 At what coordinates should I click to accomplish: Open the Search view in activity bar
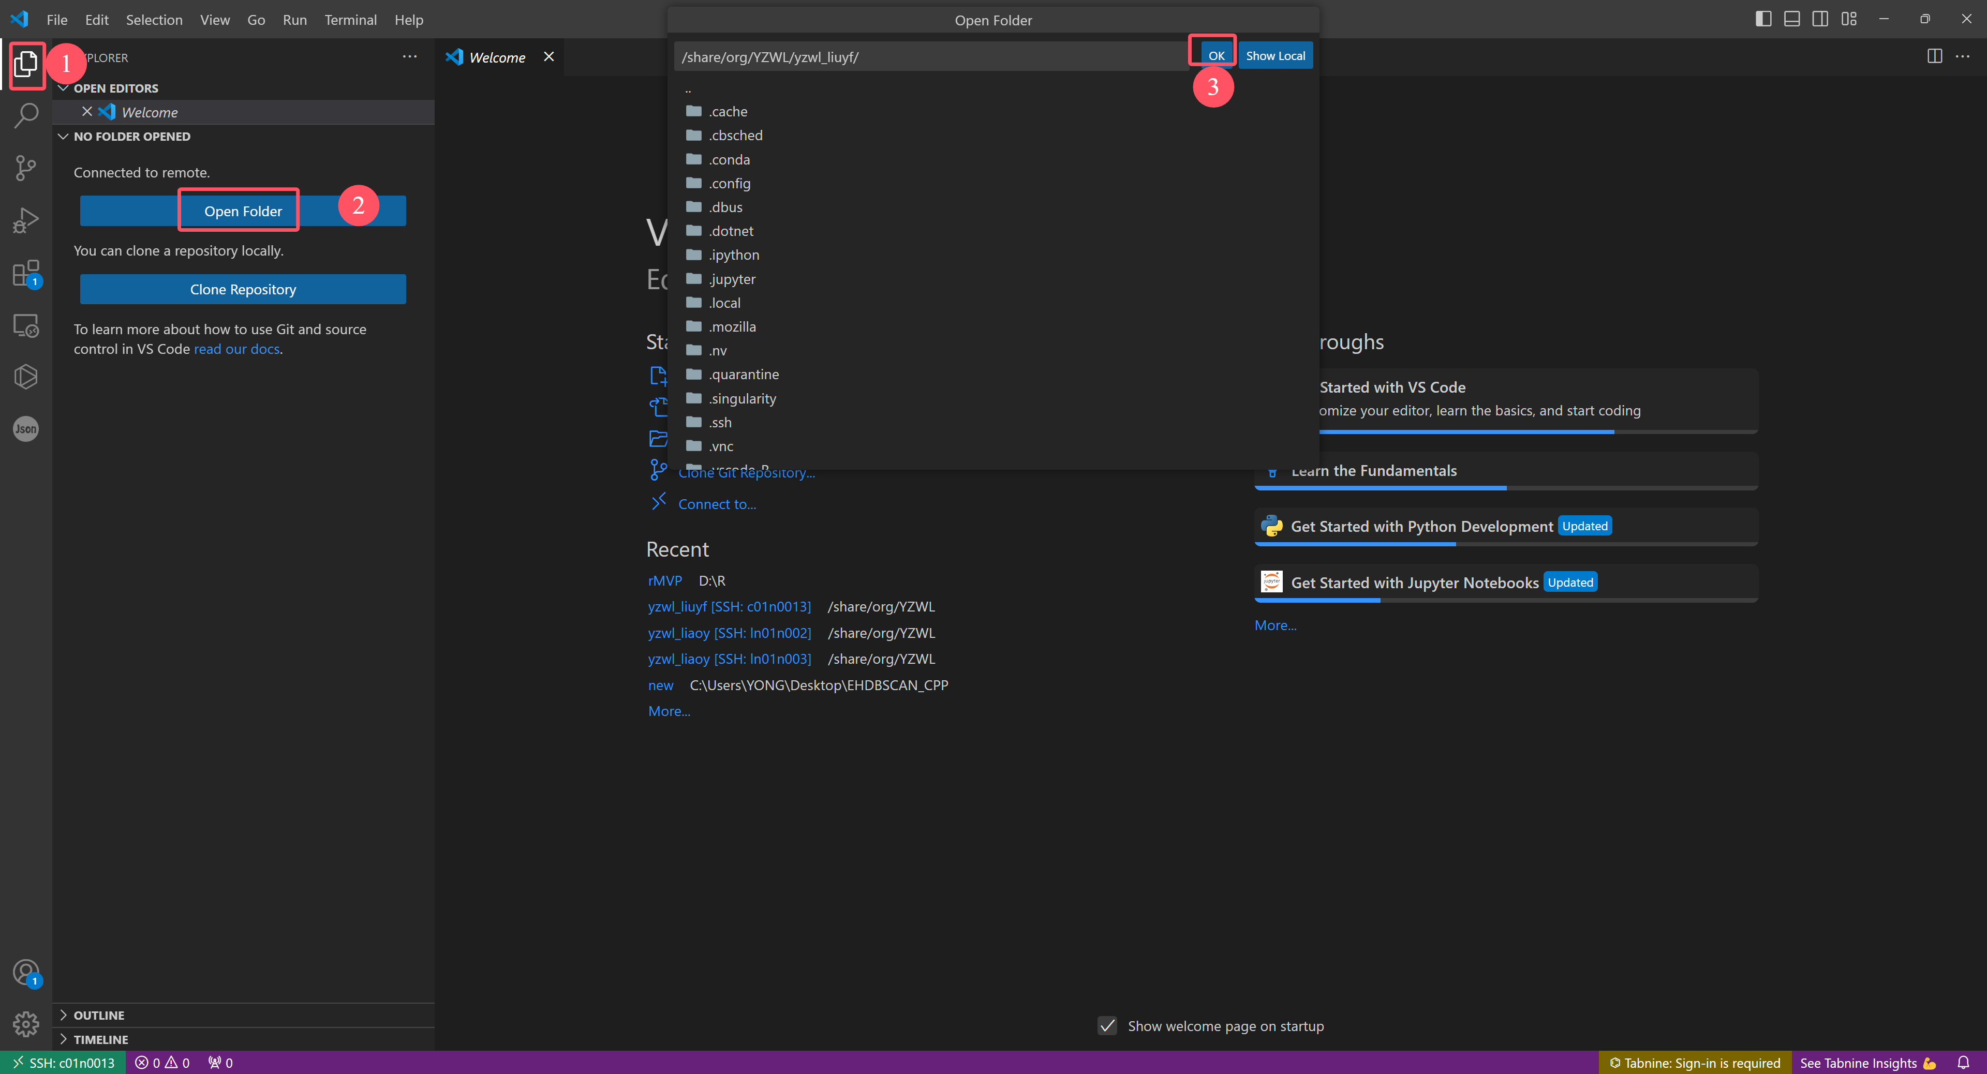25,116
